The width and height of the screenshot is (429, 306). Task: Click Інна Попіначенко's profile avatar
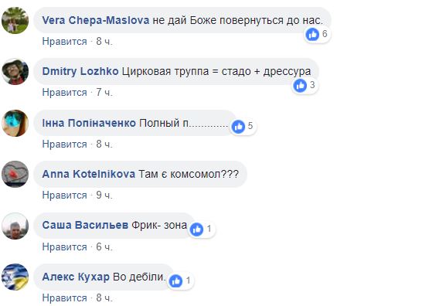tap(15, 123)
